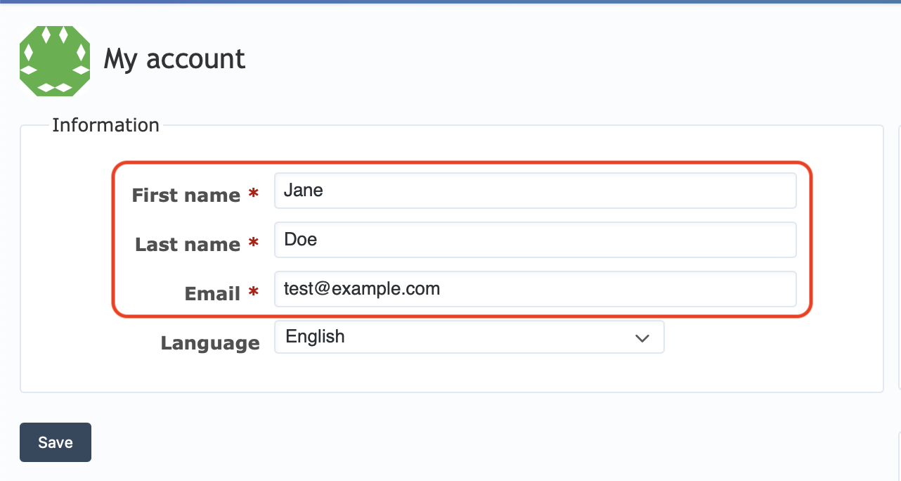Click the chevron arrow in Language selector
Screen dimensions: 901x481
pos(642,338)
